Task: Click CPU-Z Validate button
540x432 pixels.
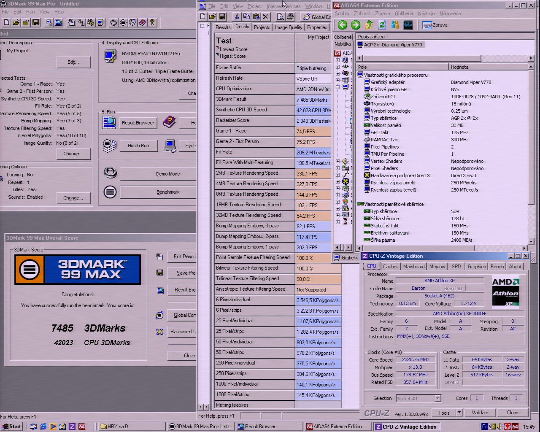Action: click(480, 413)
